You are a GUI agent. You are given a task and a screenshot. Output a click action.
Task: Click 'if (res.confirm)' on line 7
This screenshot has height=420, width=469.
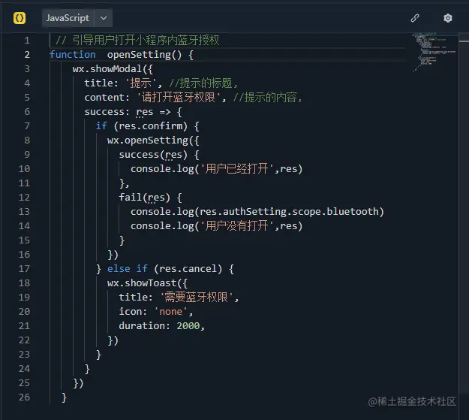142,125
